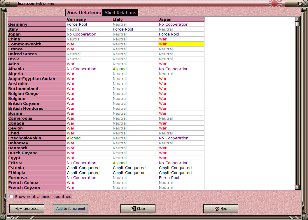This screenshot has height=220, width=308.
Task: Select the French Guyana row label
Action: [x=37, y=187]
